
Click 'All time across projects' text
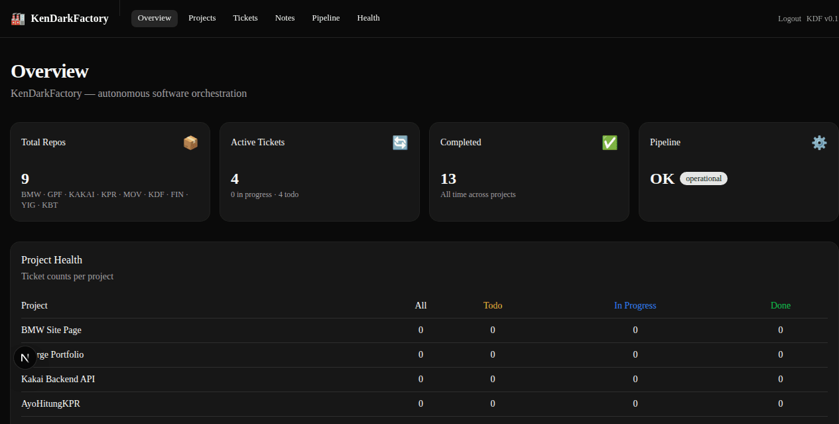[478, 194]
